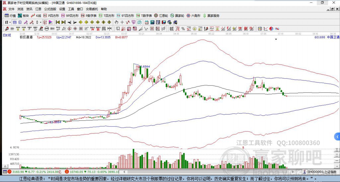Image resolution: width=340 pixels, height=182 pixels.
Task: Click the Md=18.3922 indicator value
Action: click(83, 37)
